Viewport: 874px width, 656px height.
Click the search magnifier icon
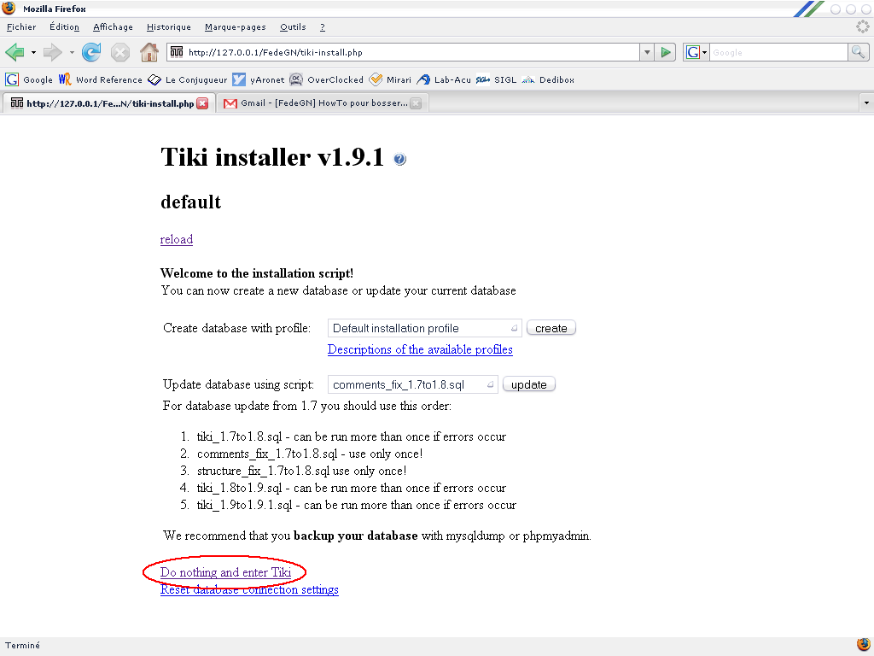pyautogui.click(x=858, y=52)
